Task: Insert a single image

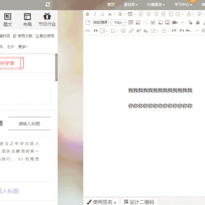Action: click(x=160, y=23)
